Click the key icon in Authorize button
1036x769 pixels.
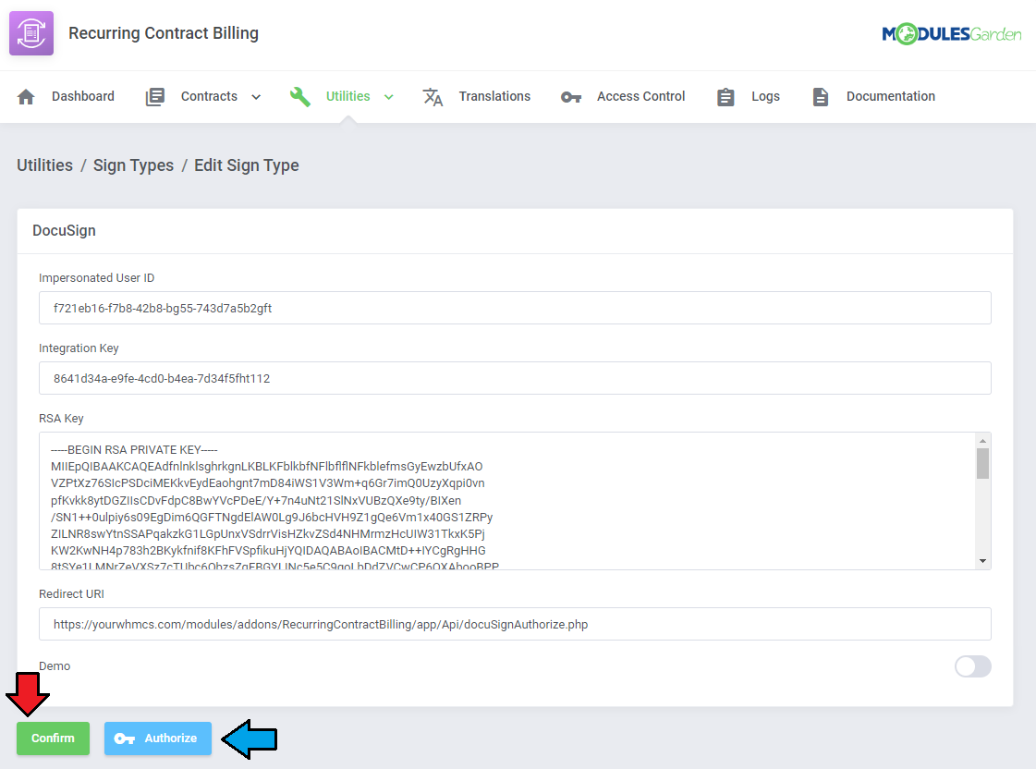124,738
